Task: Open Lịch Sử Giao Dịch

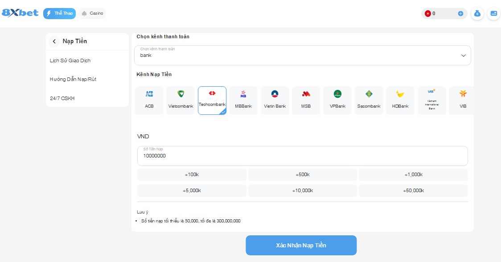Action: click(x=70, y=60)
